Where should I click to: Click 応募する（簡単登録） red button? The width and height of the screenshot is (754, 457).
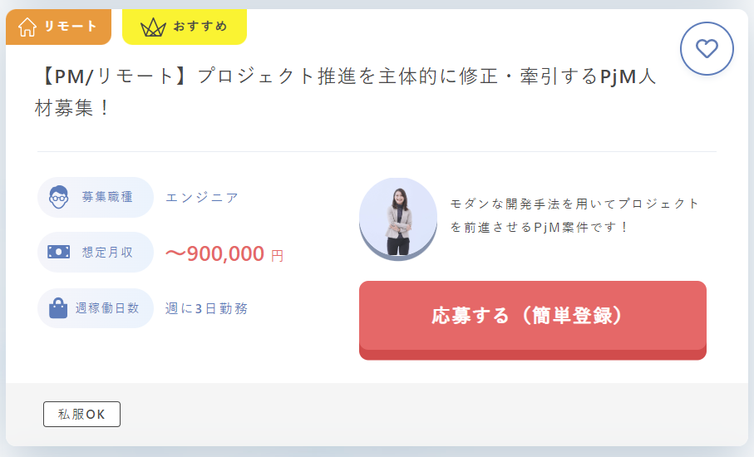tap(532, 320)
